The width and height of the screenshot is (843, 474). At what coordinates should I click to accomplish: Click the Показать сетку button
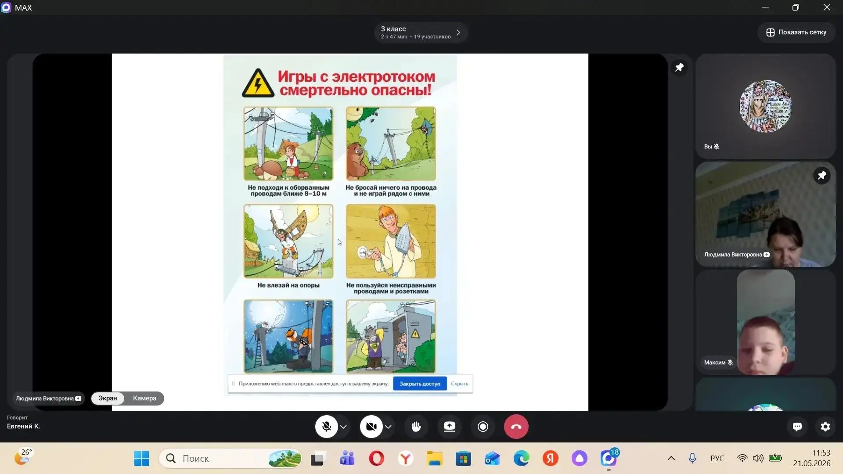(796, 32)
